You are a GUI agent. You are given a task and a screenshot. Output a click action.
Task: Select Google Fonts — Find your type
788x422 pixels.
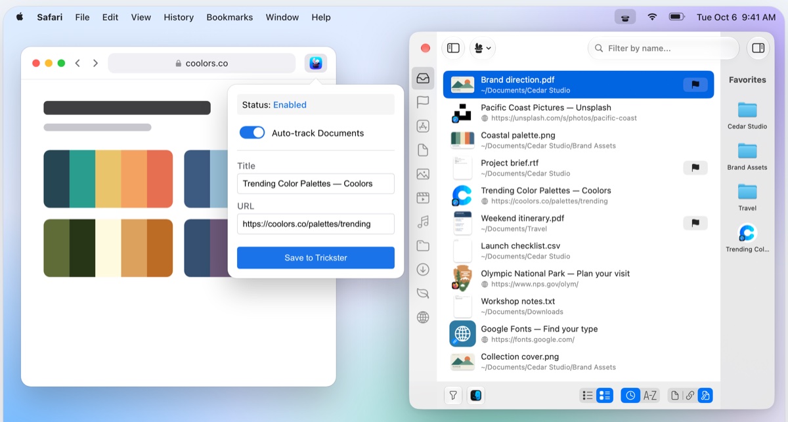tap(579, 333)
